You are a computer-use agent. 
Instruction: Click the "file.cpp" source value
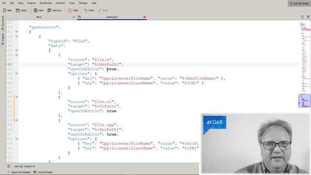tap(104, 125)
